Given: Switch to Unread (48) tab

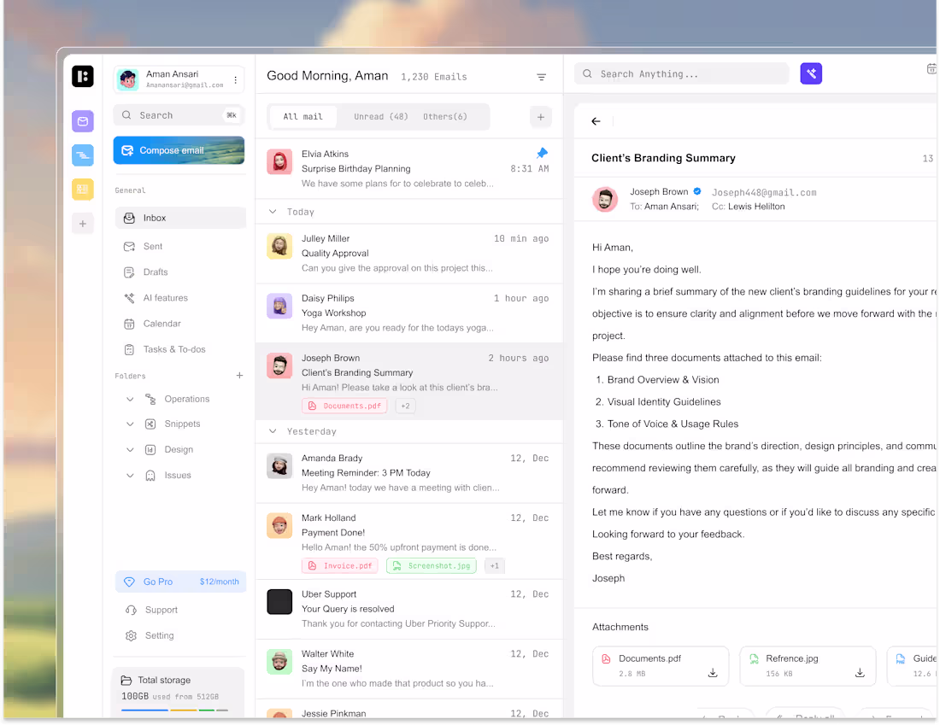Looking at the screenshot, I should [x=380, y=117].
